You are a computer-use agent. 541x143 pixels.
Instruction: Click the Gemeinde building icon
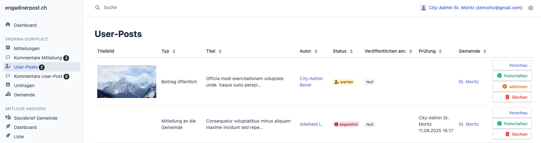pos(8,94)
